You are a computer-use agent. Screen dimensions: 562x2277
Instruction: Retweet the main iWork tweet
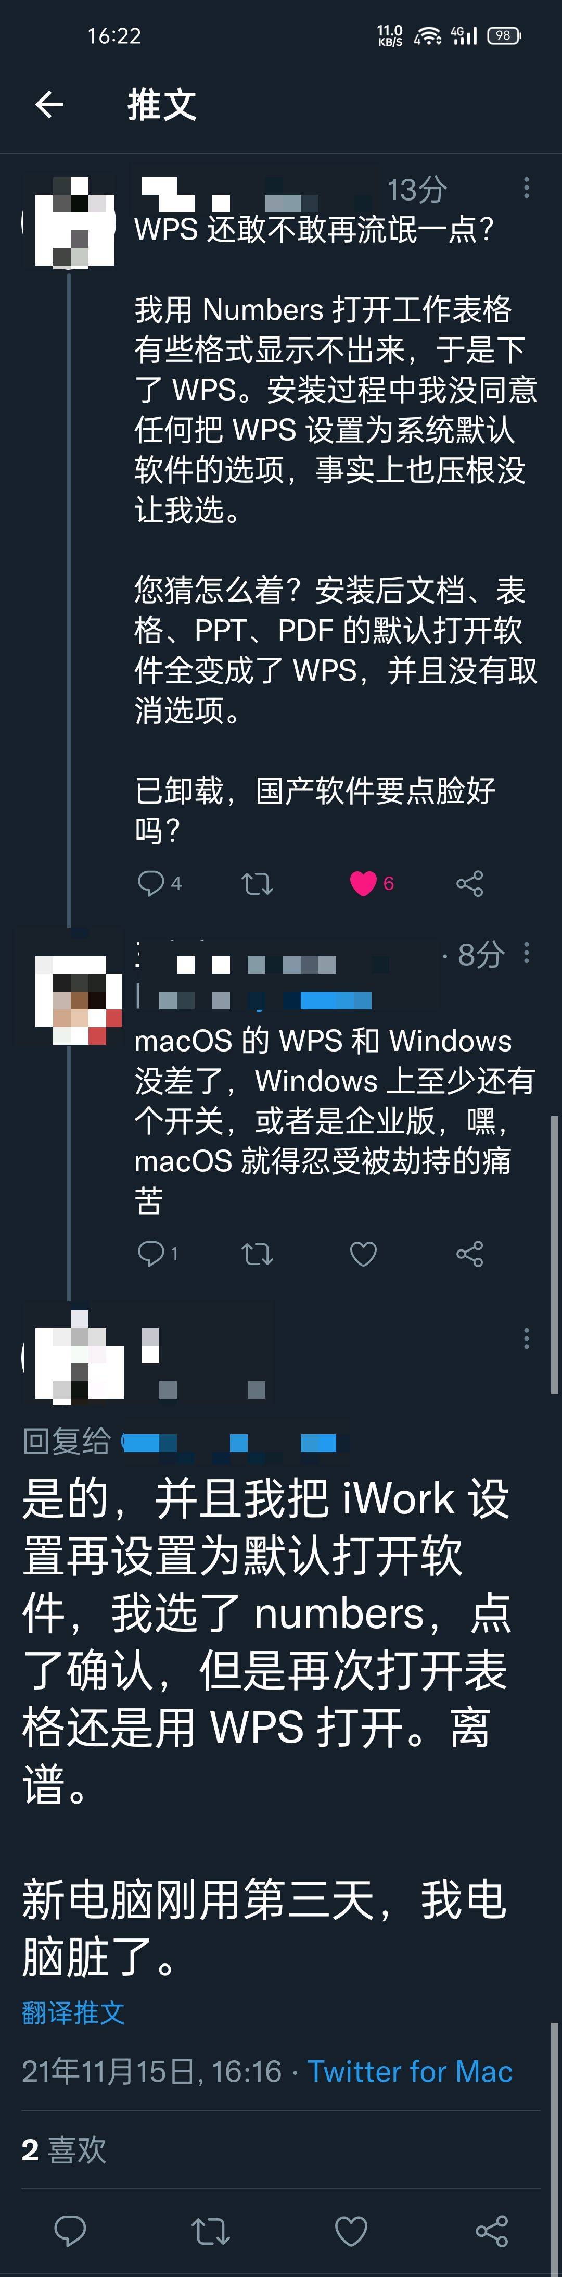(210, 2231)
